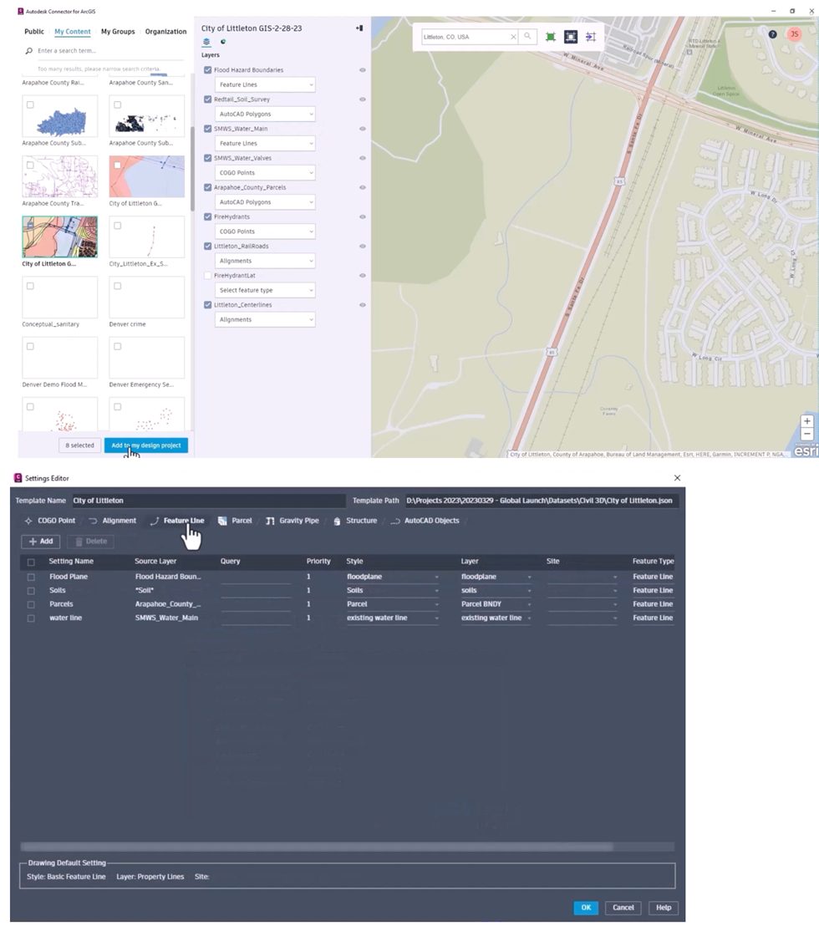Select the City of Littleton map thumbnail
819x926 pixels.
point(59,235)
